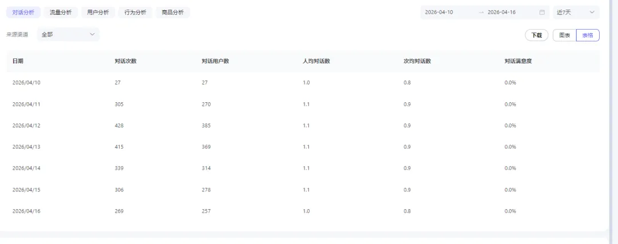Switch to the 行为分析 tab
Screen dimensions: 618x244
coord(135,12)
